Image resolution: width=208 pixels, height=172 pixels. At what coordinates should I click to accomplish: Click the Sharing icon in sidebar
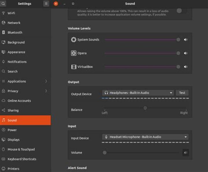coord(3,110)
